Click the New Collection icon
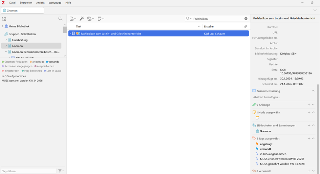The image size is (320, 174). [x=4, y=19]
